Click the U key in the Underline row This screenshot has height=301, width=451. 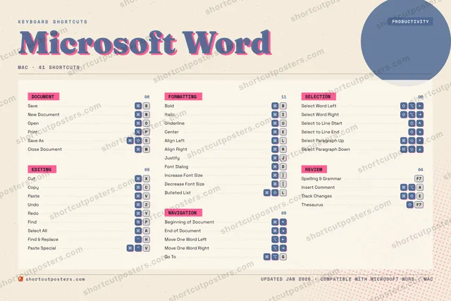coord(283,123)
